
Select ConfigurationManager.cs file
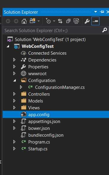coord(60,87)
